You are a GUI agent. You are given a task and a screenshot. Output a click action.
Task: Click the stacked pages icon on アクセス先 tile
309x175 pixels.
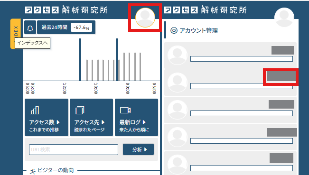pos(80,110)
